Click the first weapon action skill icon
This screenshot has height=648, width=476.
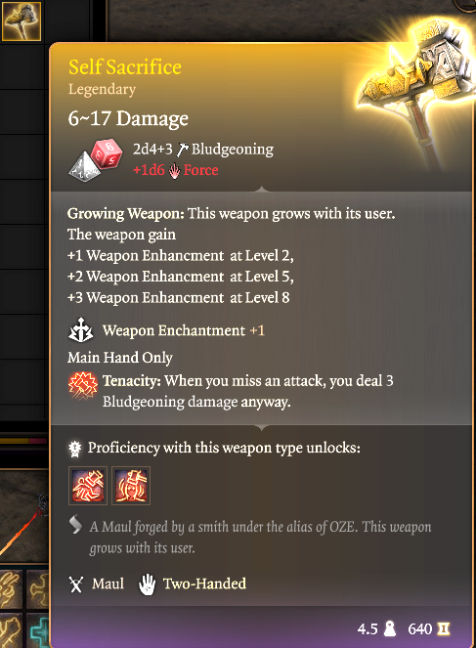click(x=88, y=486)
